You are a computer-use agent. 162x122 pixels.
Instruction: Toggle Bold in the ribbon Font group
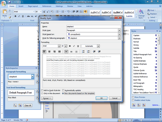15,16
